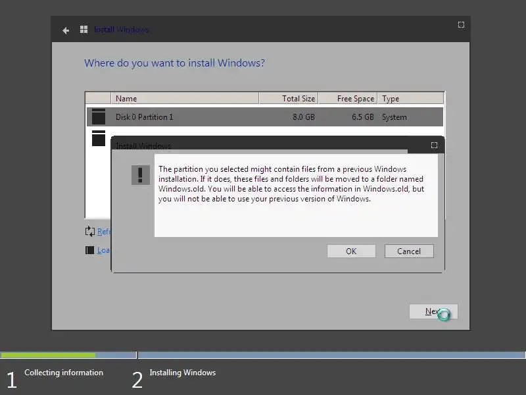Click the Windows.old warning message text
The width and height of the screenshot is (526, 395).
click(291, 184)
